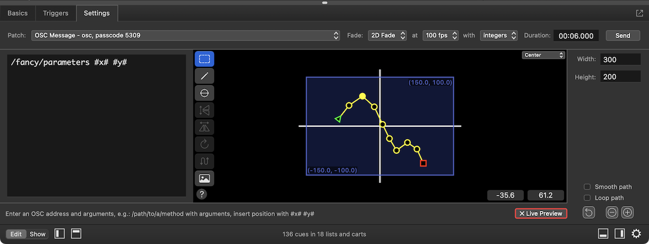Turn off Live Preview
Image resolution: width=649 pixels, height=244 pixels.
click(x=541, y=214)
